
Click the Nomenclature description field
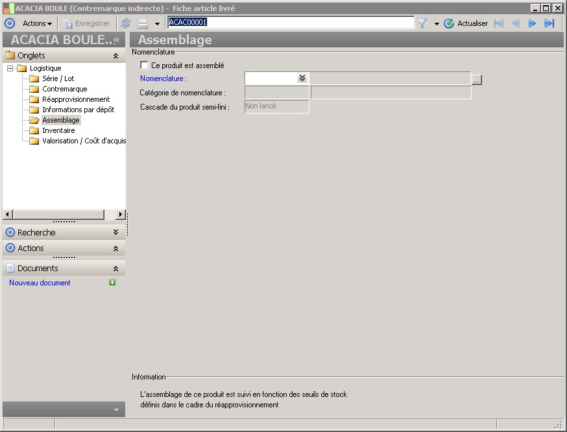390,78
